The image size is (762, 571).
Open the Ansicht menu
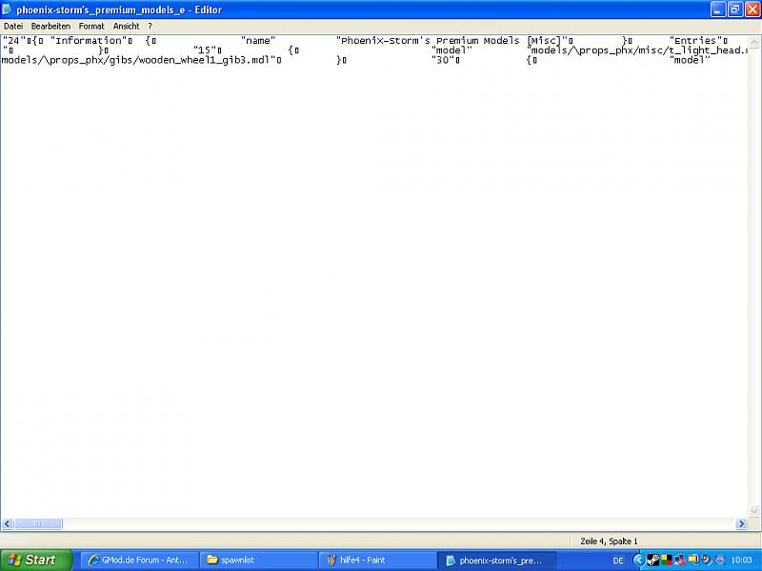click(x=126, y=26)
